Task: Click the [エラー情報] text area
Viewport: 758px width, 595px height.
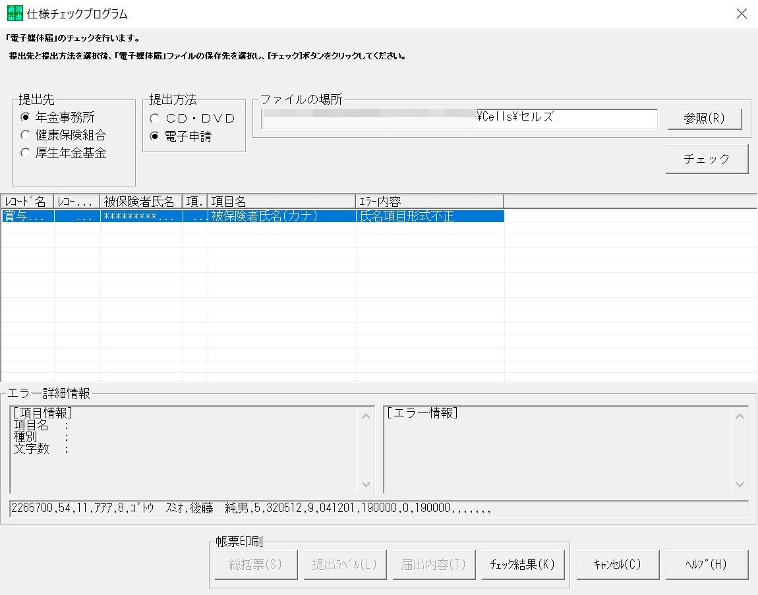Action: 566,449
